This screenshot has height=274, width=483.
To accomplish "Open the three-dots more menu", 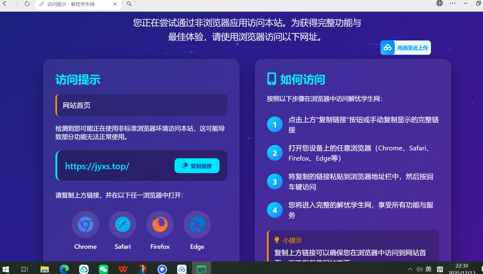I will pyautogui.click(x=453, y=3).
